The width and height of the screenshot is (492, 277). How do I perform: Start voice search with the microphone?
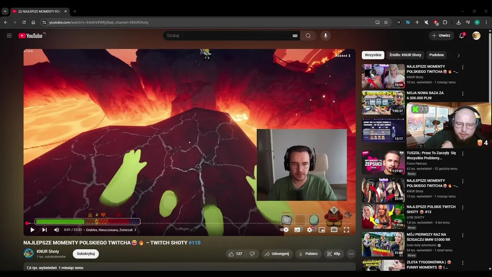pyautogui.click(x=326, y=35)
